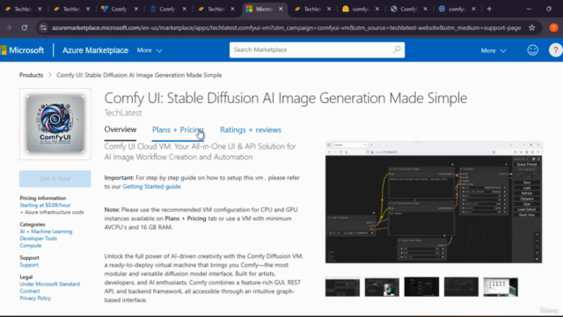
Task: Click the Microsoft logo
Action: [x=22, y=50]
